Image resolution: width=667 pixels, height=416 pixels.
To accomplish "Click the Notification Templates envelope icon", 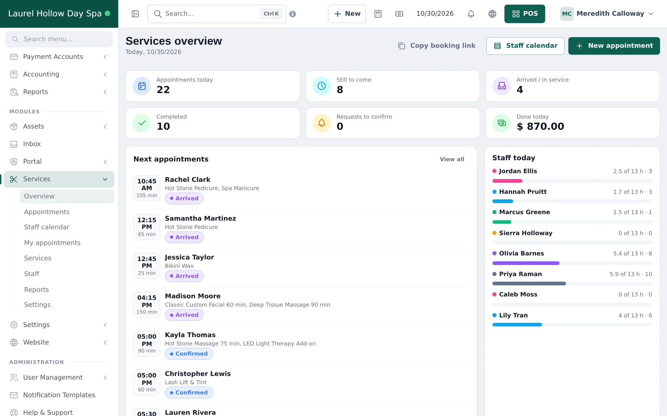I will [14, 395].
